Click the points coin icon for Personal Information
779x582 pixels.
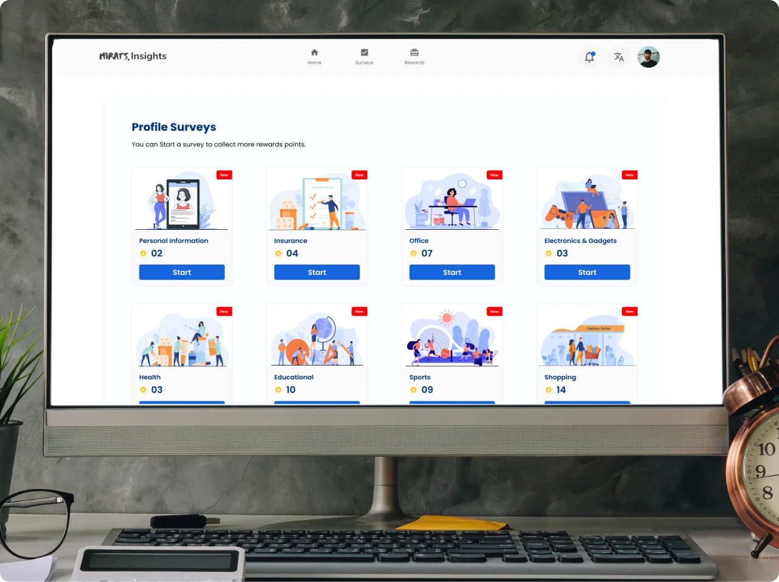[x=143, y=254]
